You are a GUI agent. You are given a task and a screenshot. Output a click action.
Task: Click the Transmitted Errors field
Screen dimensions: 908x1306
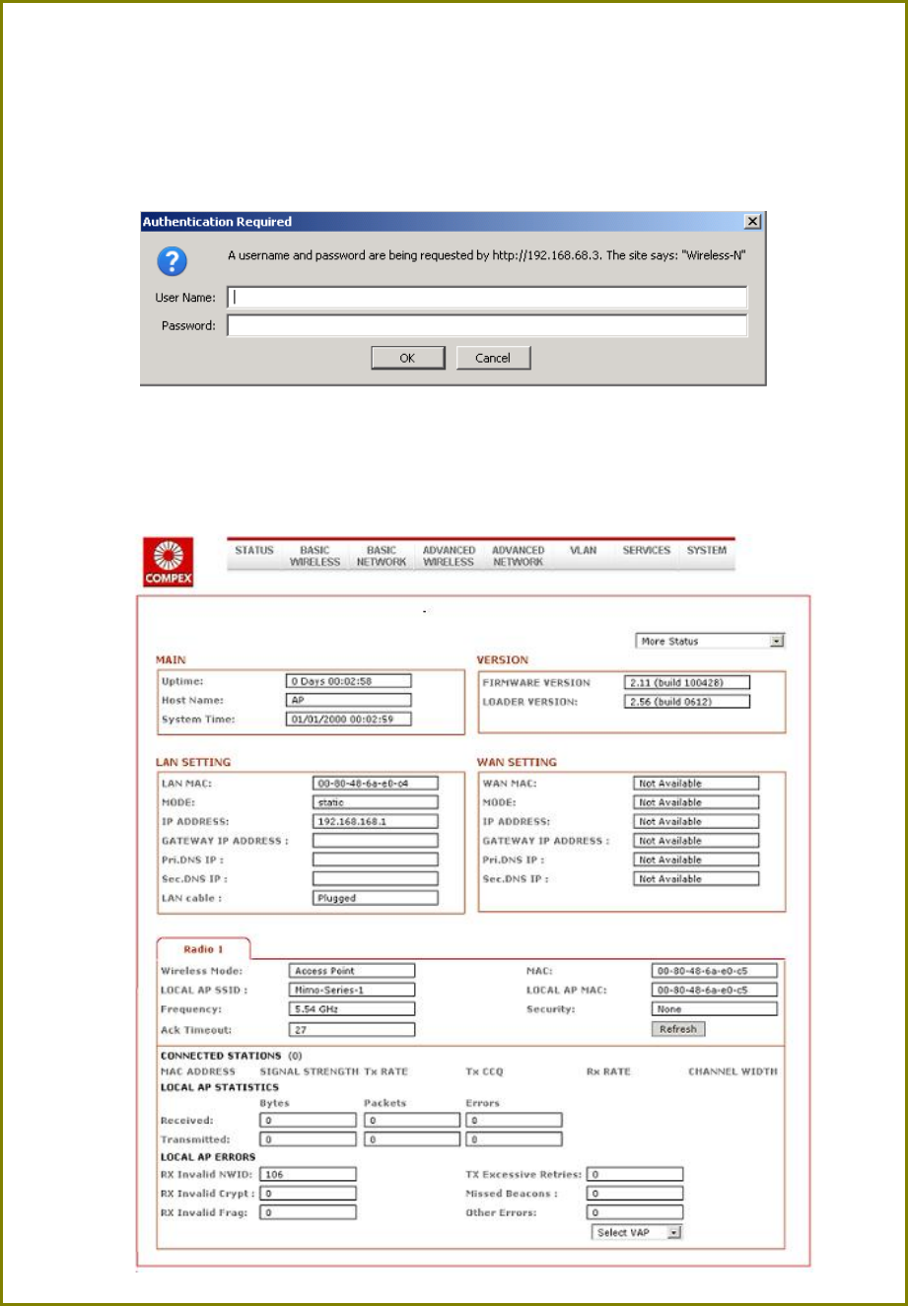(x=515, y=1139)
